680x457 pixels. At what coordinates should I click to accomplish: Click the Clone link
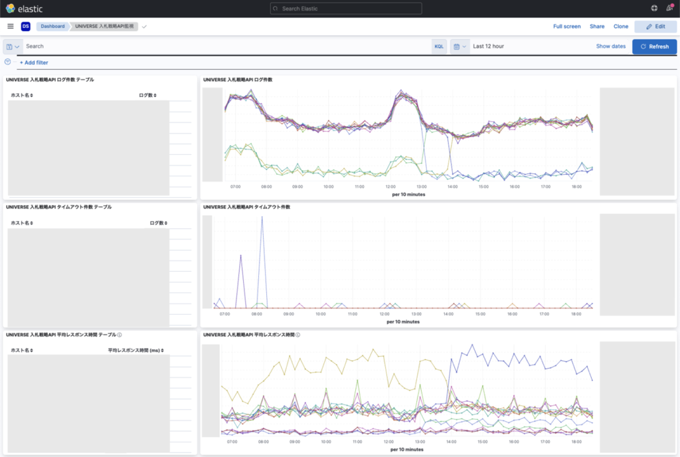tap(621, 27)
